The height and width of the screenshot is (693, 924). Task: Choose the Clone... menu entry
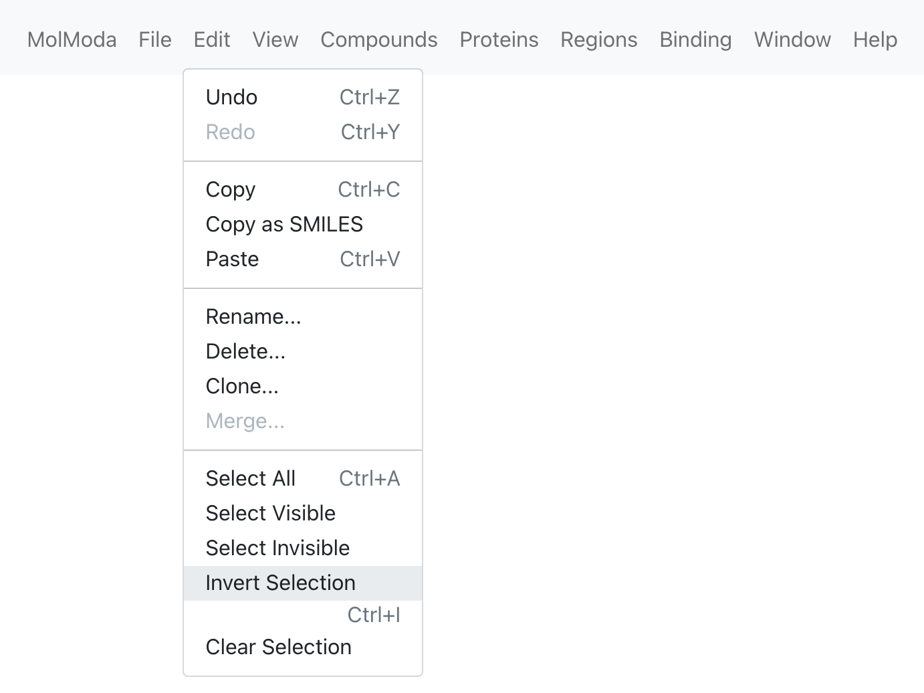coord(303,386)
